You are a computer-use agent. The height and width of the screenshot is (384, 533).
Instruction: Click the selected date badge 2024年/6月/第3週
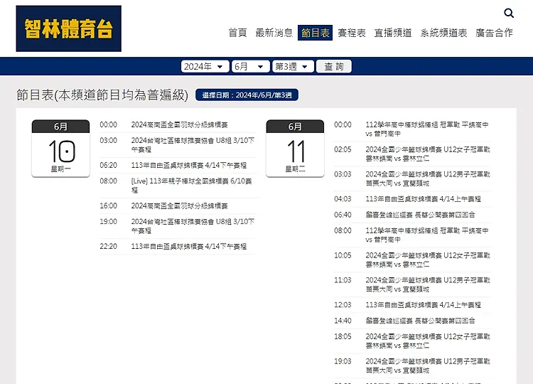247,95
